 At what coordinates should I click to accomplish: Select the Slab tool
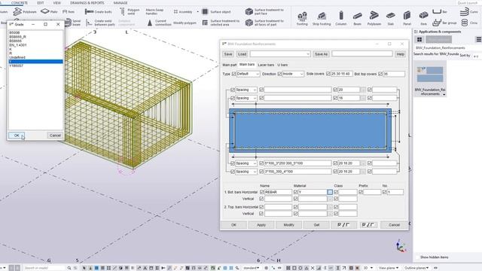tap(390, 18)
